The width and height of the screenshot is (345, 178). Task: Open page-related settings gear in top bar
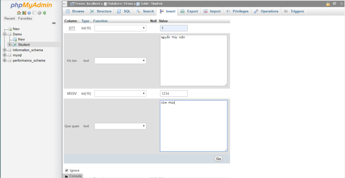tap(335, 4)
